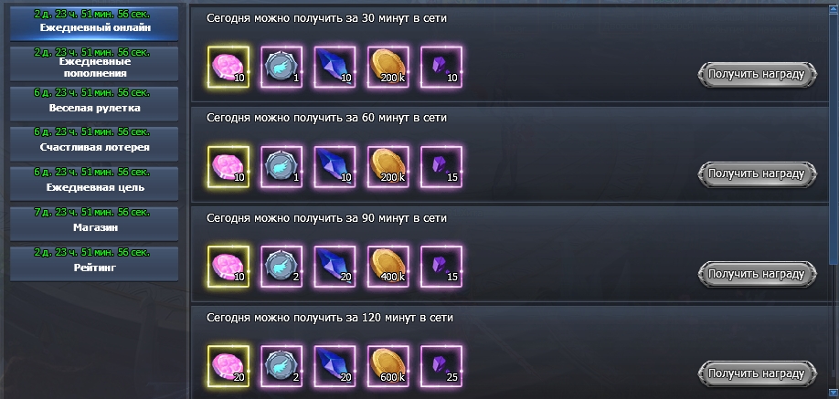The width and height of the screenshot is (839, 399).
Task: Claim the 30-minute online reward
Action: [757, 74]
